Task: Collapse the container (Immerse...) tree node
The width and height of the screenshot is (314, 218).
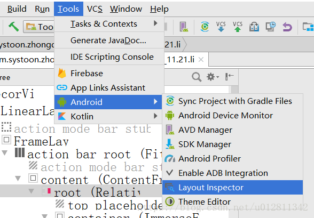Action: click(x=44, y=216)
